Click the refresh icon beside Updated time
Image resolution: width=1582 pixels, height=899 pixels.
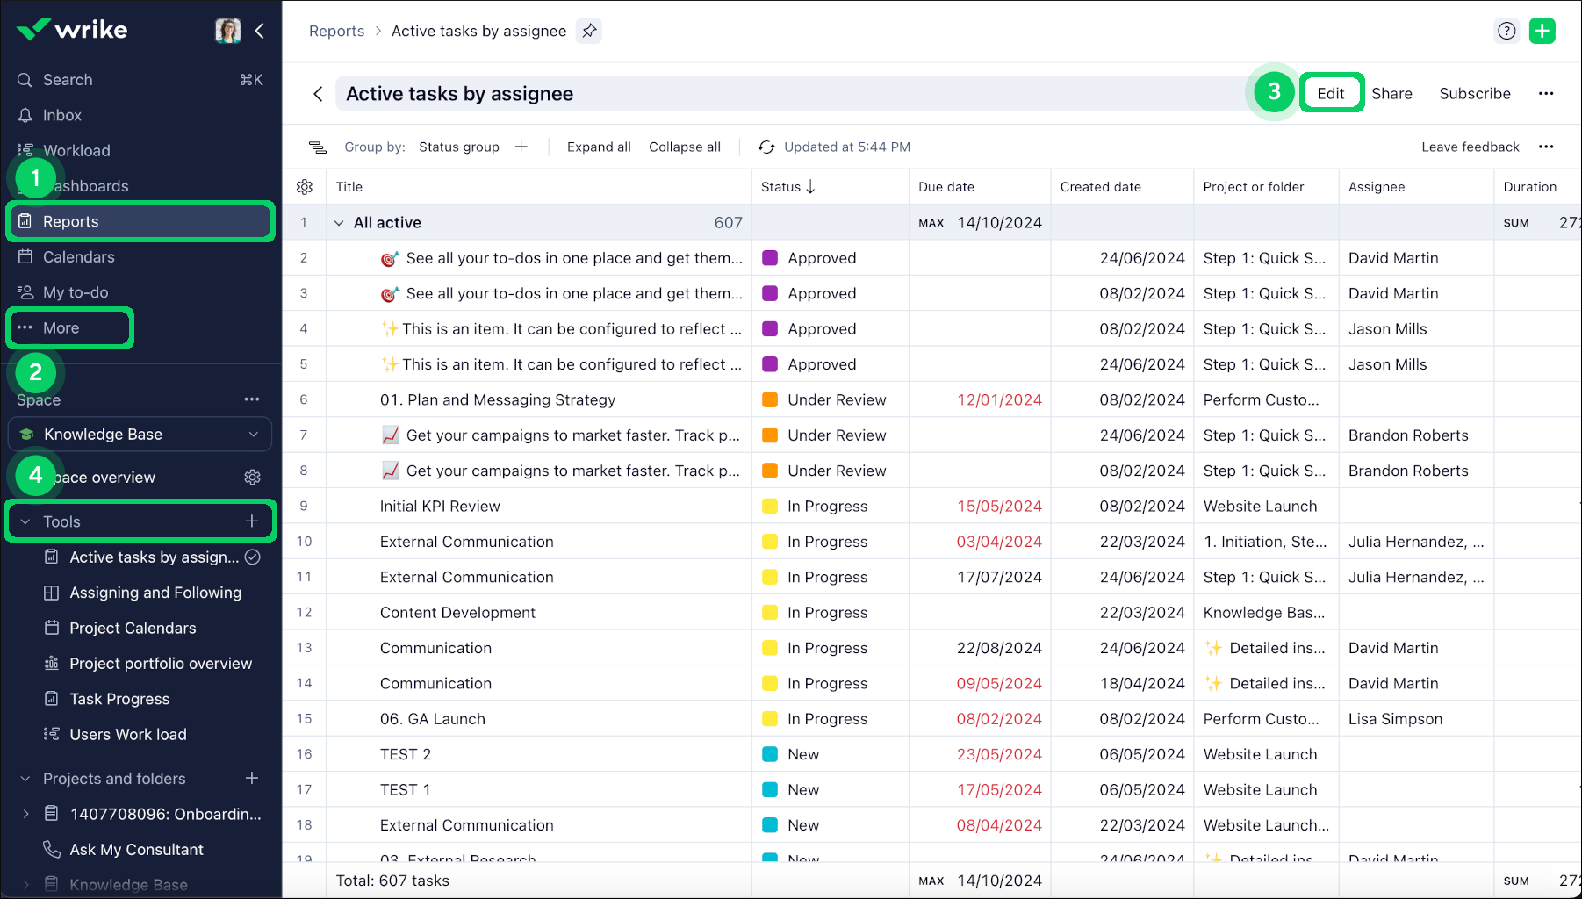coord(766,147)
